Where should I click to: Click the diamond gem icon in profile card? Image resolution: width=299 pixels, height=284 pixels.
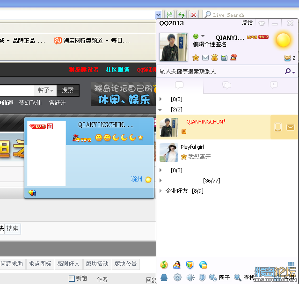coord(32,193)
